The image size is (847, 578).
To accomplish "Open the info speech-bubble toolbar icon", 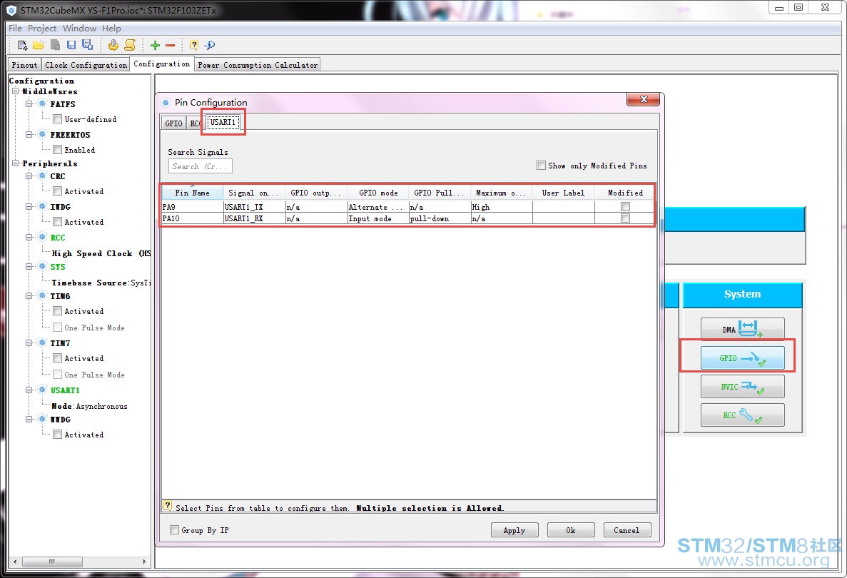I will (210, 46).
